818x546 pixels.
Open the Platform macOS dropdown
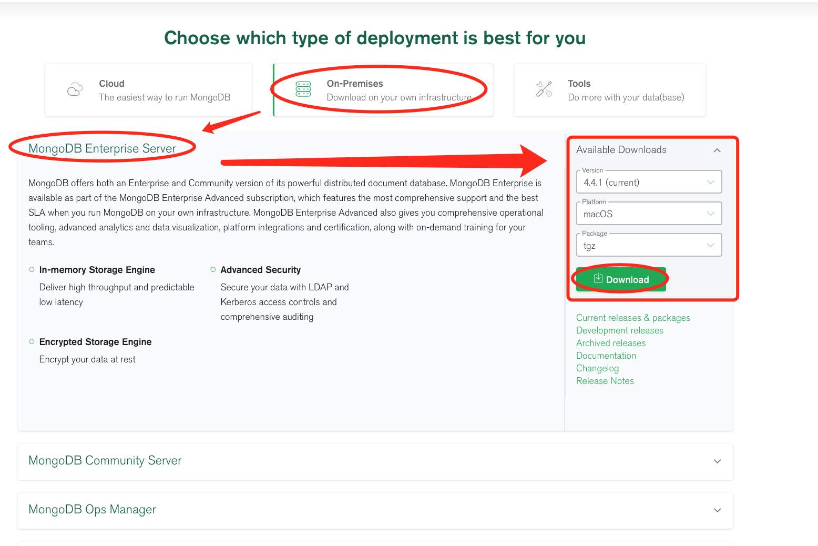[x=649, y=214]
